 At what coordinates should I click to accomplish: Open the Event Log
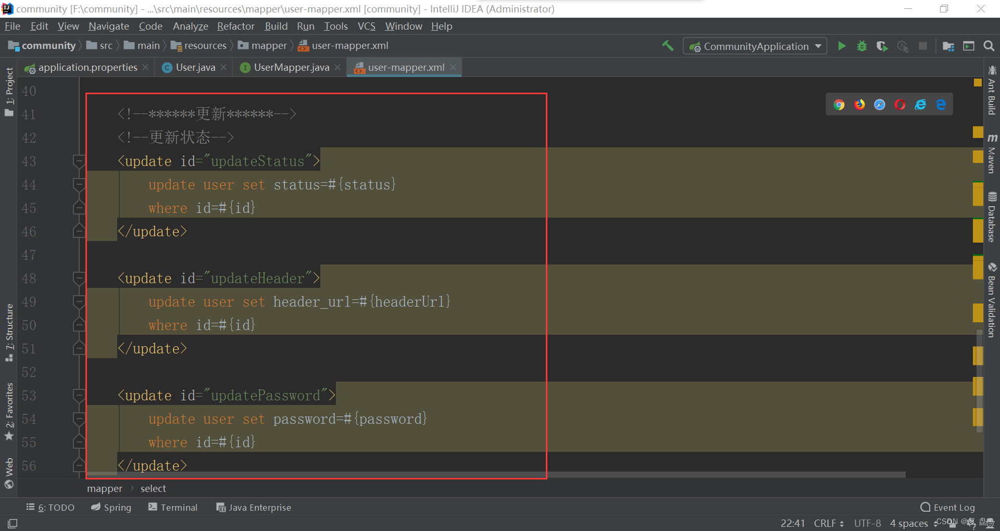click(948, 508)
